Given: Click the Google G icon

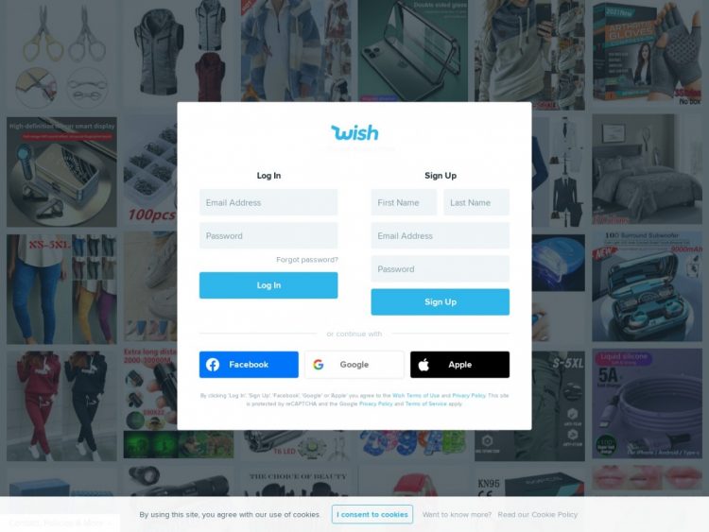Looking at the screenshot, I should pos(319,365).
